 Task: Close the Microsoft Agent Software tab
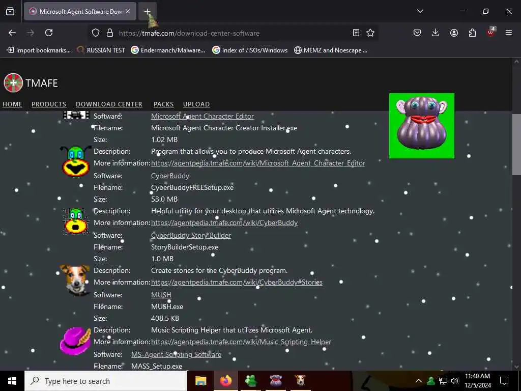(128, 11)
